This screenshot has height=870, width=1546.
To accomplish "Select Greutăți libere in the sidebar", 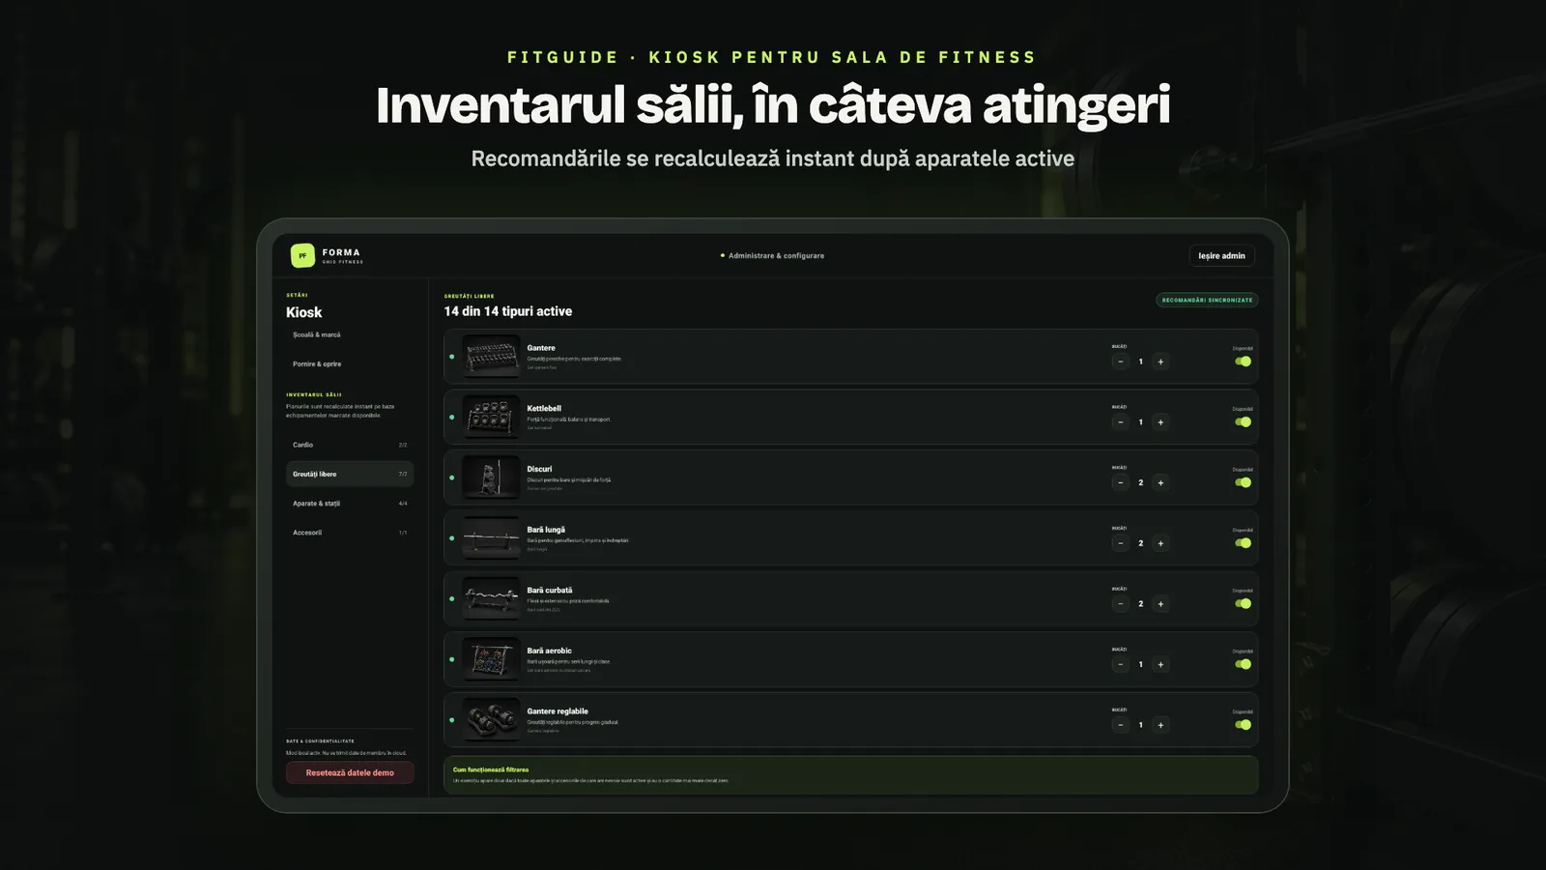I will coord(350,474).
